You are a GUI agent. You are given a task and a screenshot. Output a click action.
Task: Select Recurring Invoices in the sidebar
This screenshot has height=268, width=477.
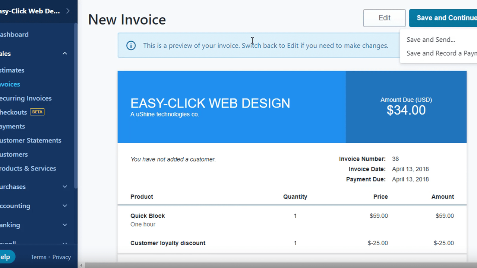tap(26, 98)
